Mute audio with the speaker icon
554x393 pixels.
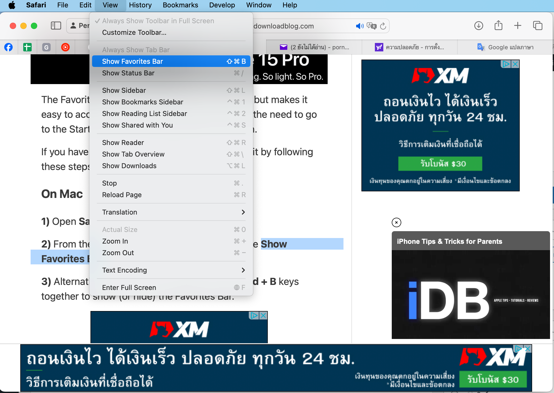(x=359, y=26)
